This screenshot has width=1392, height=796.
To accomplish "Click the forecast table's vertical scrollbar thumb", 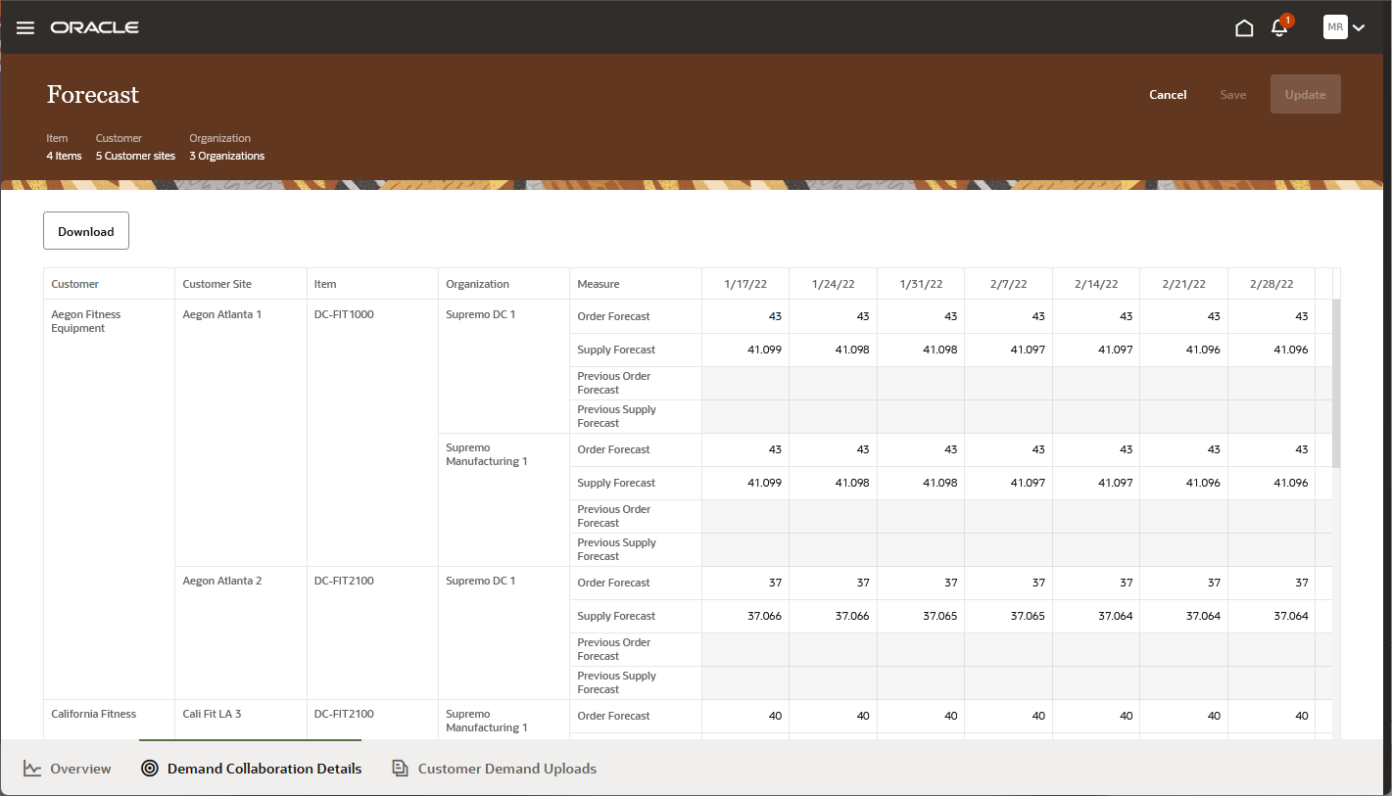I will pyautogui.click(x=1336, y=384).
